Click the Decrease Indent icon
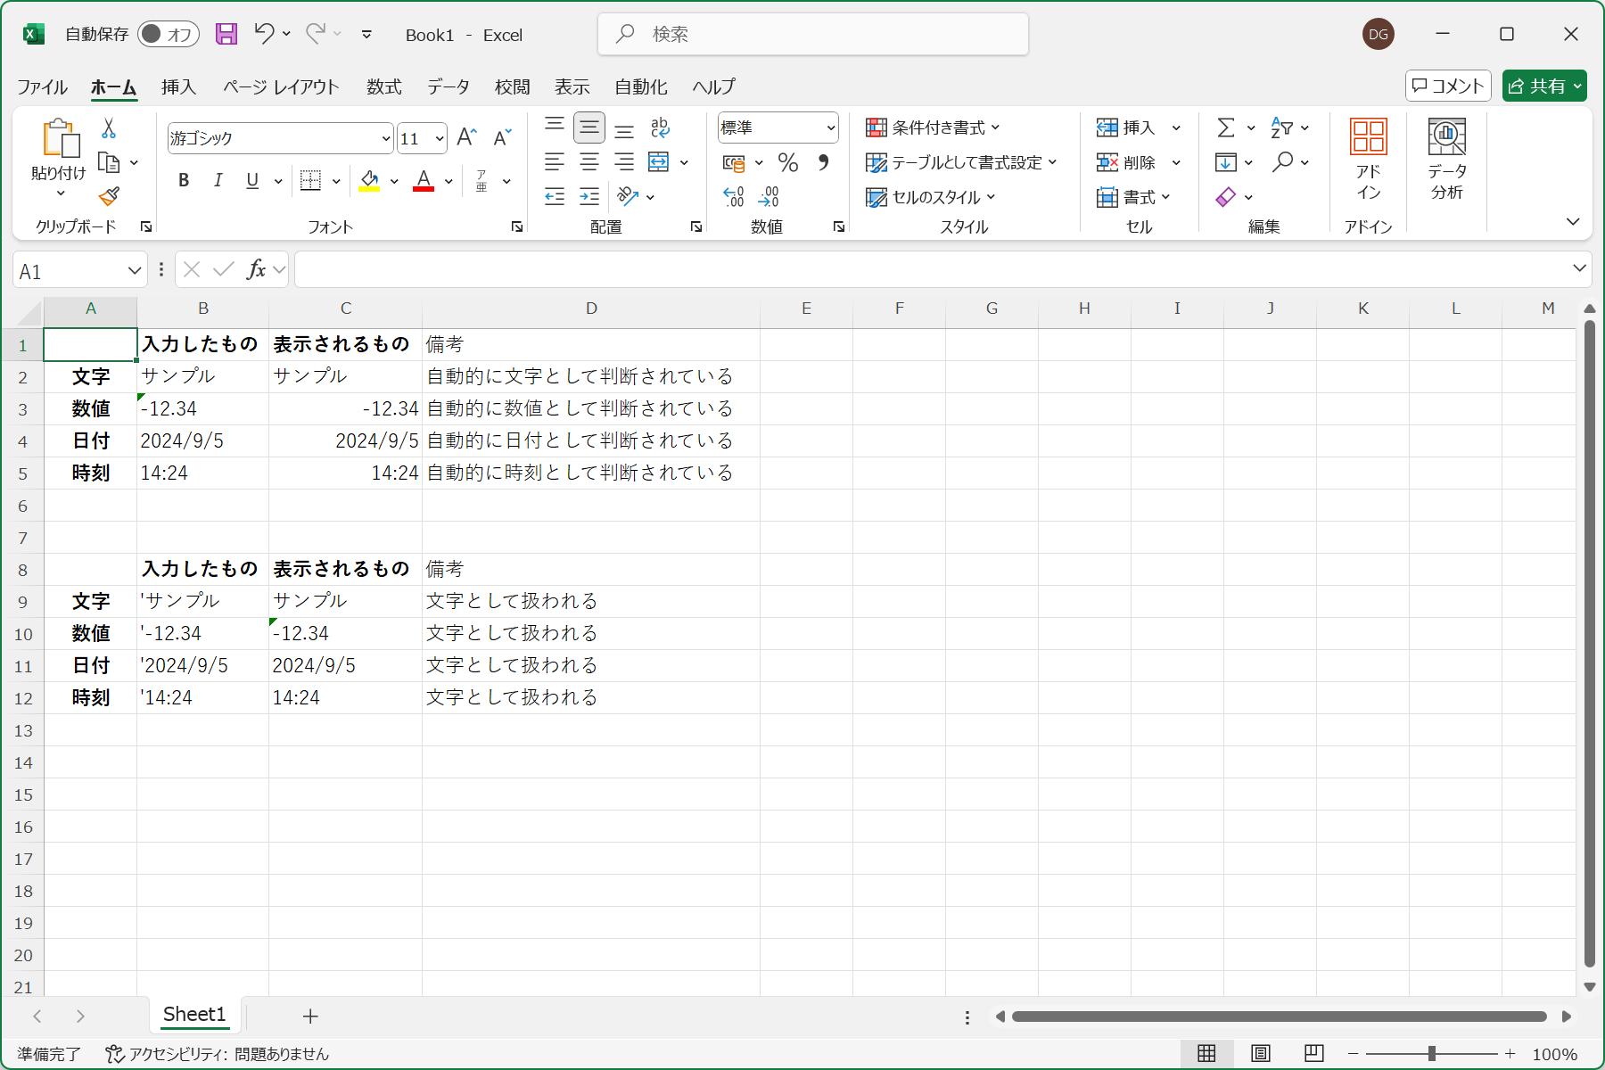The width and height of the screenshot is (1605, 1070). coord(555,196)
